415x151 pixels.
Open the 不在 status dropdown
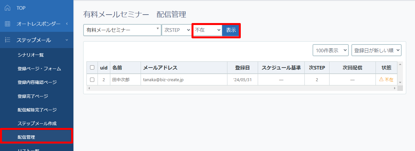pos(207,30)
